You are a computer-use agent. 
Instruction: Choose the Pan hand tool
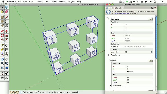coord(7,59)
